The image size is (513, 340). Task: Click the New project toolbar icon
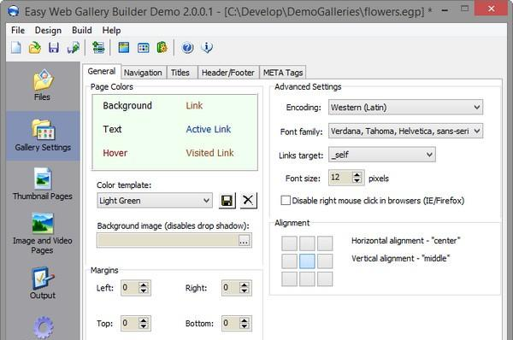coord(15,48)
